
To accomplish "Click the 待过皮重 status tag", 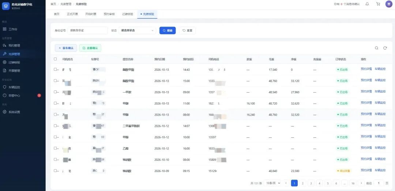I will pyautogui.click(x=344, y=171).
